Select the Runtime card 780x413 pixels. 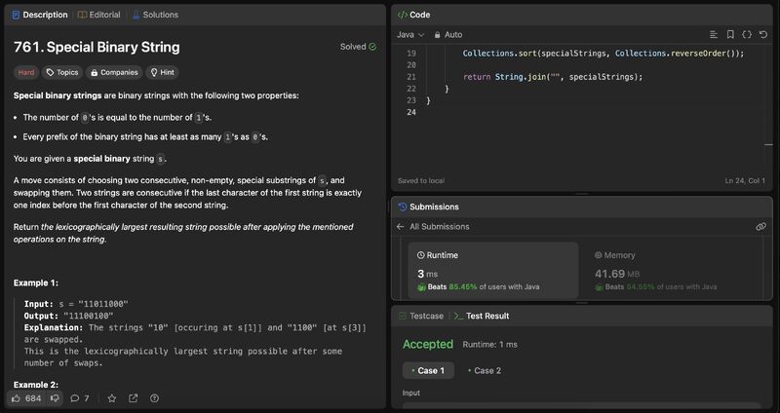pyautogui.click(x=493, y=271)
